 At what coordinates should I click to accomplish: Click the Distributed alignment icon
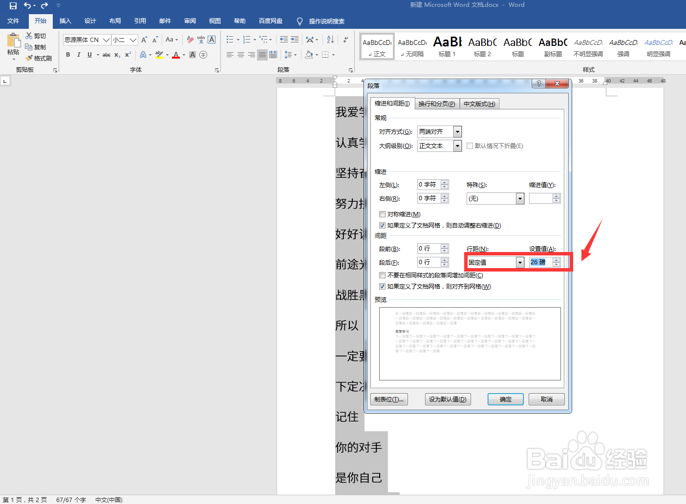pos(273,55)
